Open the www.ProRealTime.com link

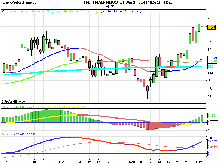pyautogui.click(x=20, y=3)
